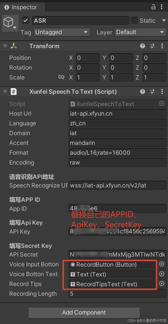Edit the Host Url field
Screen dimensions: 168x324
pos(117,113)
